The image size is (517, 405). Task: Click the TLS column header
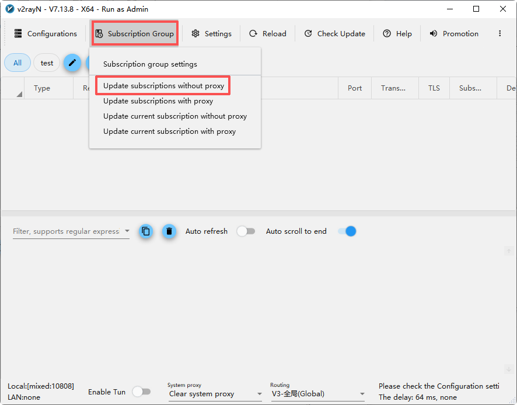(434, 88)
